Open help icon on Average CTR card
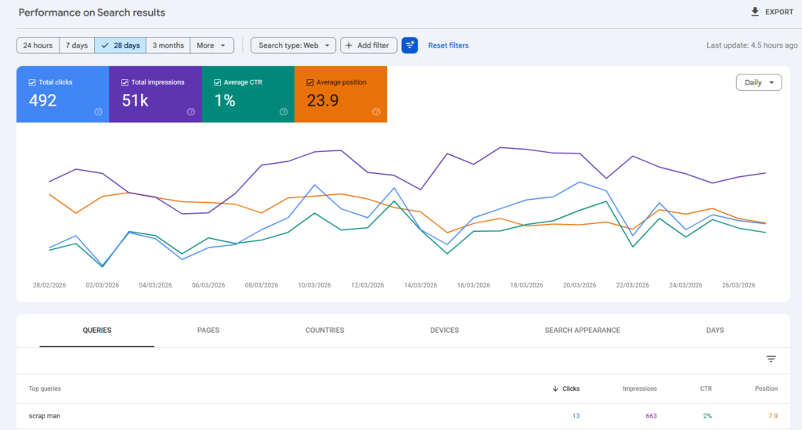This screenshot has height=430, width=802. pos(284,112)
